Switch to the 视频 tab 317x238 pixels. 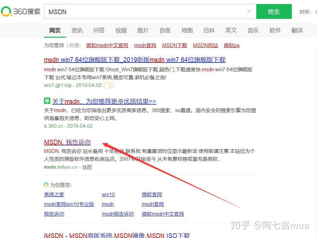(121, 30)
